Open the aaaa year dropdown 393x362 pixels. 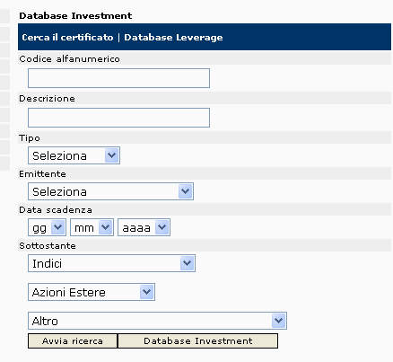pyautogui.click(x=144, y=227)
